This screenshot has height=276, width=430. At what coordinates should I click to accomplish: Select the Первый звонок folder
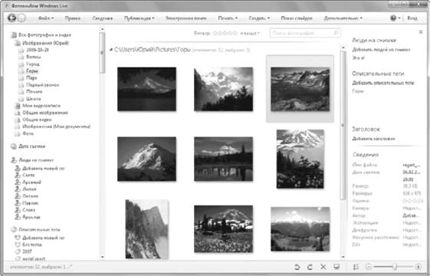42,85
